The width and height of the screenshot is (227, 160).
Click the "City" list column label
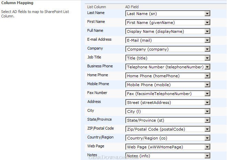pos(90,111)
